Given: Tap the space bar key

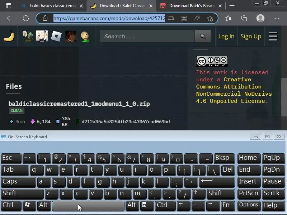Looking at the screenshot, I should [88, 206].
